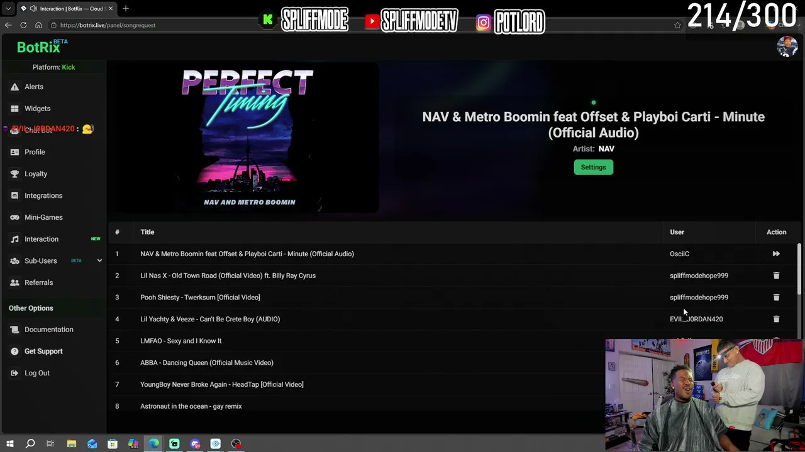
Task: Select 'LMFAO - Sexy and I Know It'
Action: pyautogui.click(x=181, y=341)
